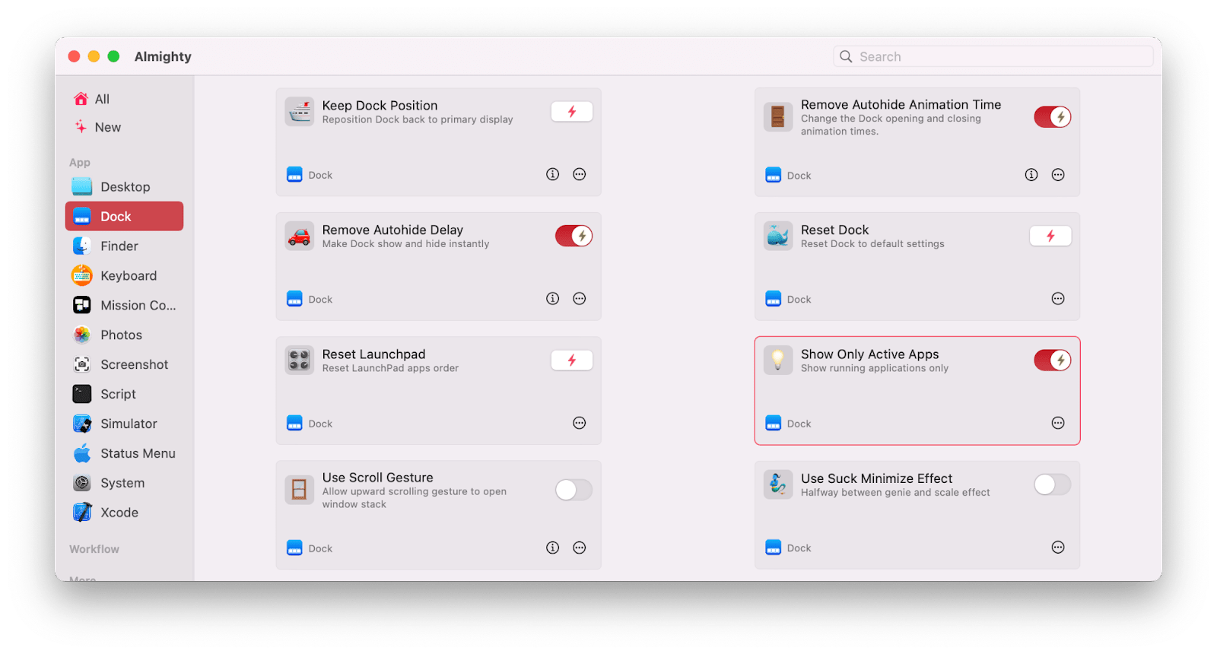Open the Keyboard category
The height and width of the screenshot is (654, 1217).
click(x=124, y=275)
